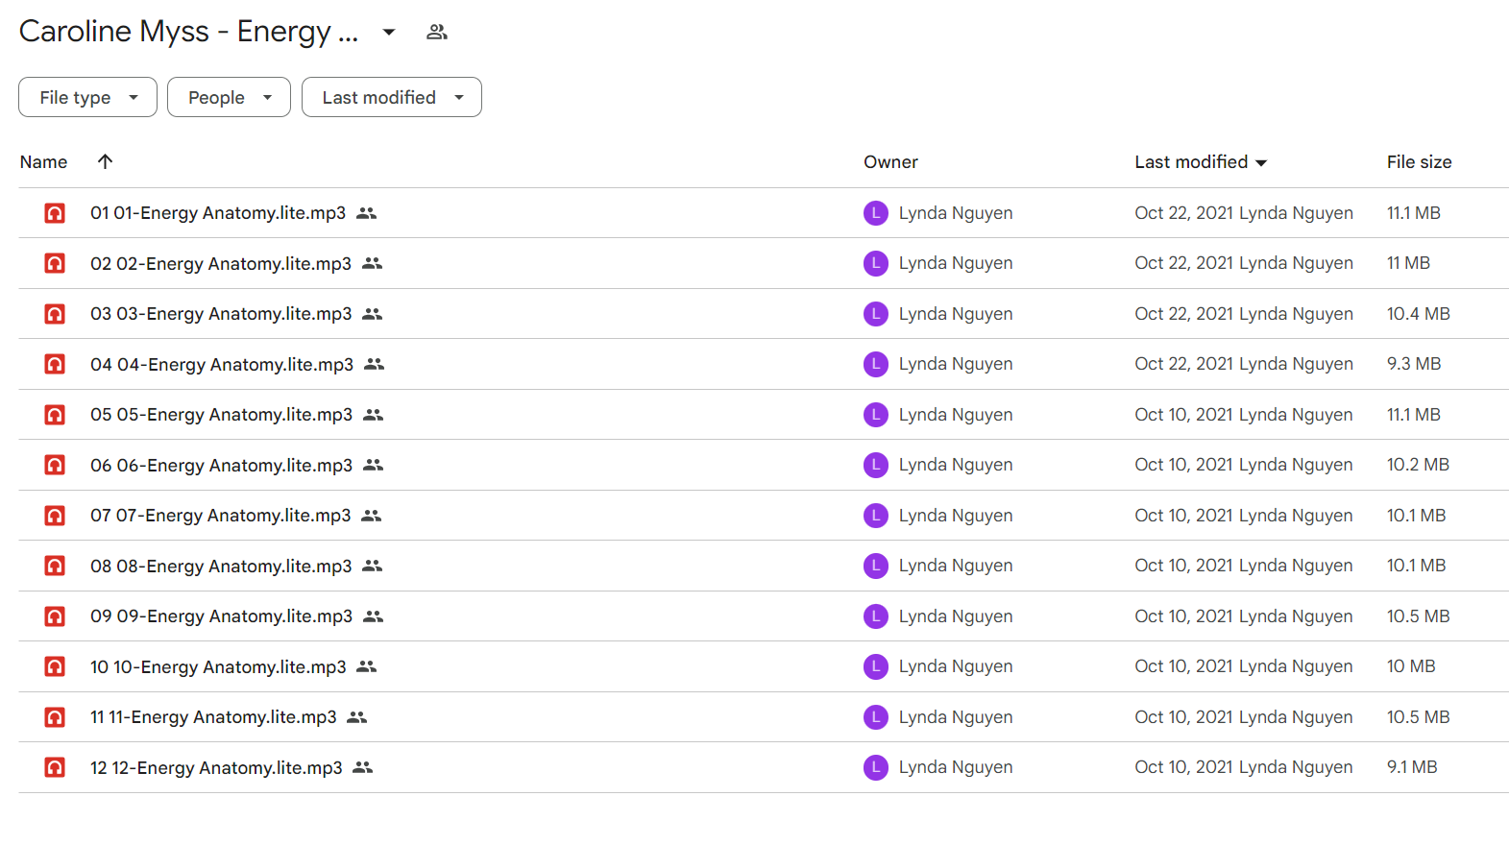This screenshot has width=1509, height=845.
Task: Open the People filter
Action: point(229,97)
